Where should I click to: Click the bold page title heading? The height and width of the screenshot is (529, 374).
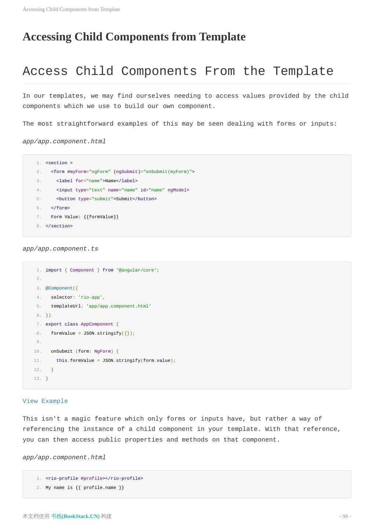[134, 37]
